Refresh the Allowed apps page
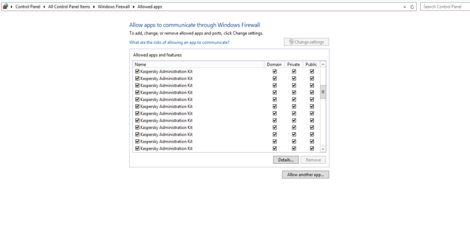This screenshot has width=470, height=250. 413,7
